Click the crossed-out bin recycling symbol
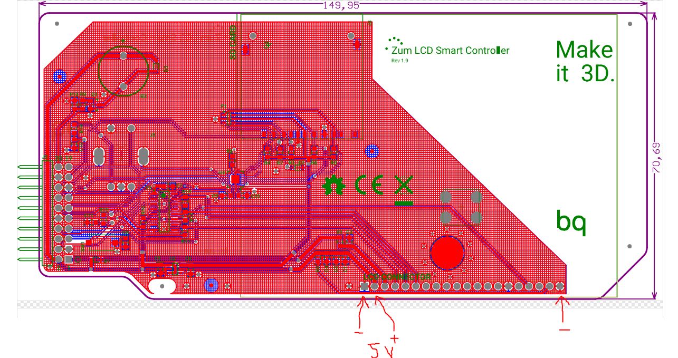 [x=404, y=190]
